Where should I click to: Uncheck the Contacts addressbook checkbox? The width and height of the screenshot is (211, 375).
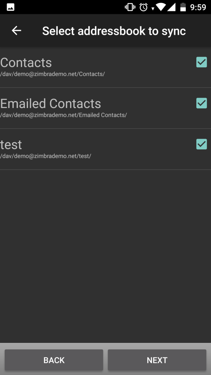[x=201, y=62]
